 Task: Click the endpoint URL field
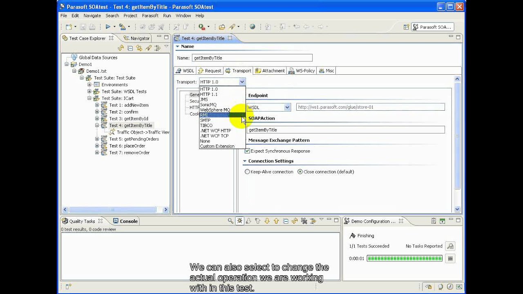(370, 107)
